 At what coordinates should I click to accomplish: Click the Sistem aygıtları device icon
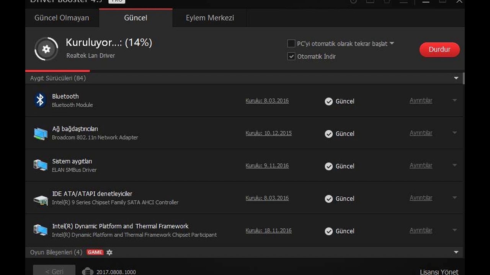[x=40, y=165]
